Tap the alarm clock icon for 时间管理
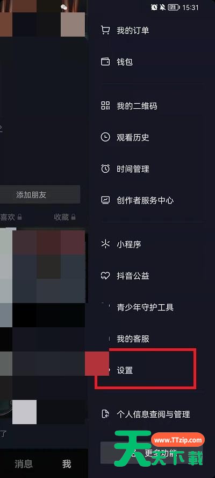 [x=105, y=168]
